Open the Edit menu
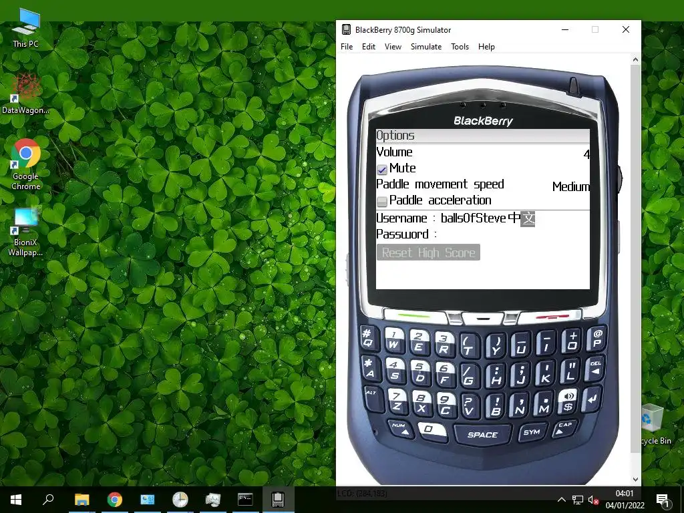Image resolution: width=684 pixels, height=513 pixels. [x=368, y=47]
